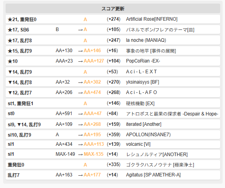225x188 pixels.
Task: Select the パネルでポン/フレアのテーマ row
Action: tap(113, 29)
